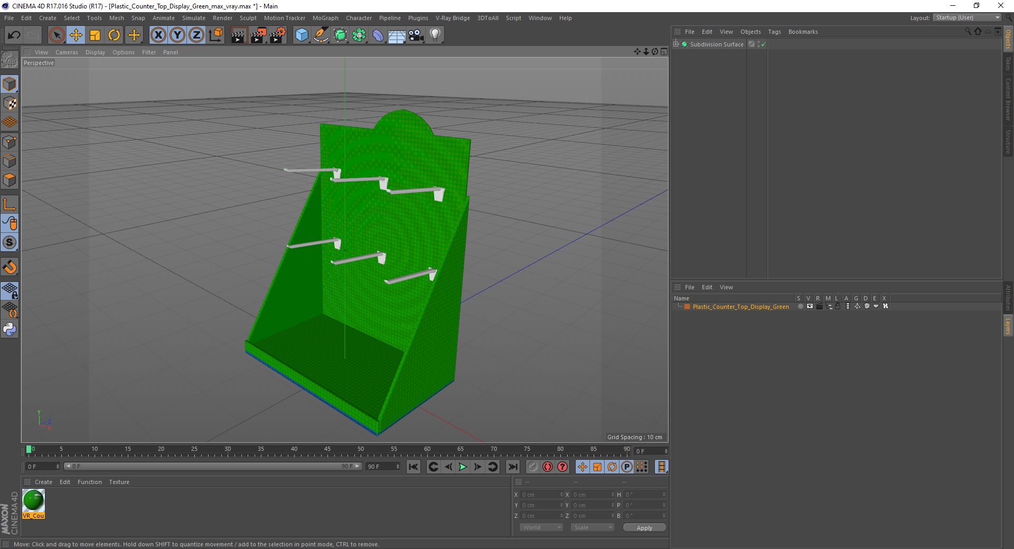The width and height of the screenshot is (1014, 549).
Task: Open the Mesh menu
Action: 116,18
